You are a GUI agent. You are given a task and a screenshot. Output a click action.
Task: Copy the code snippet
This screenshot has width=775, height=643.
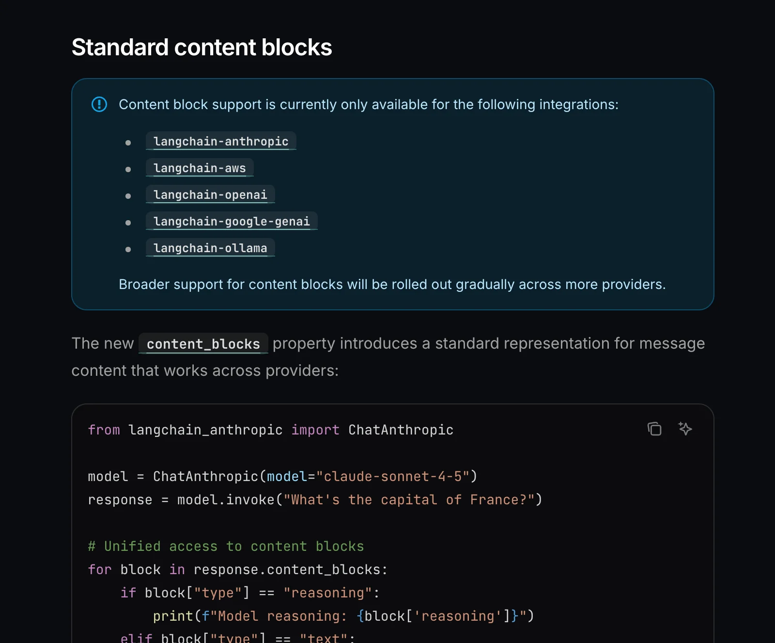point(654,429)
